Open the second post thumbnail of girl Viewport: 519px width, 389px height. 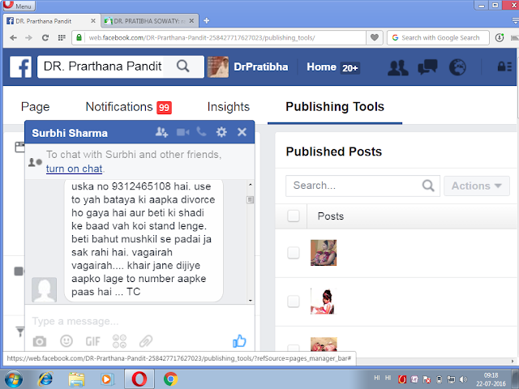(x=324, y=301)
